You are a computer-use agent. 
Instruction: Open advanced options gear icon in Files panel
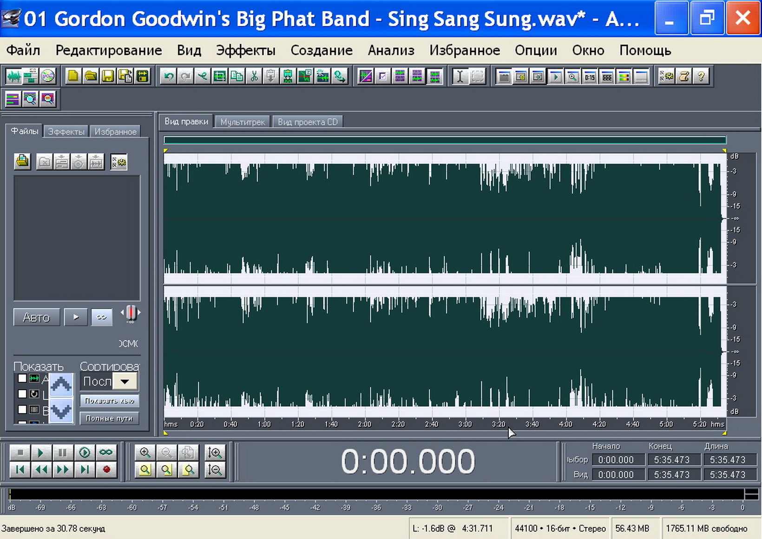tap(119, 162)
